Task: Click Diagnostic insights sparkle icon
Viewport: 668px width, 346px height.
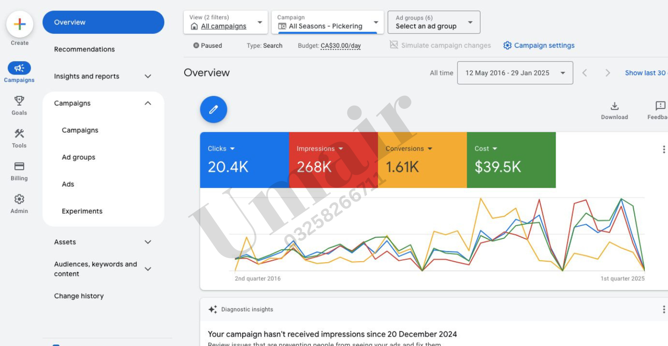Action: click(x=212, y=309)
